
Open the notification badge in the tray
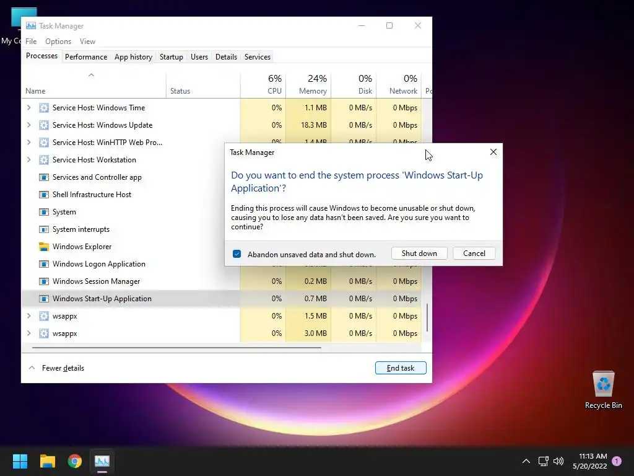(x=617, y=461)
